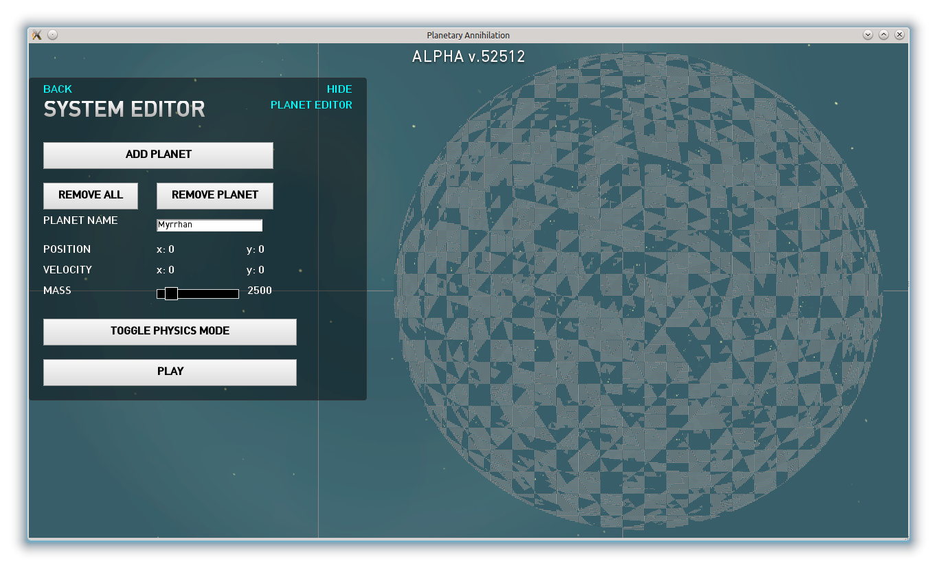Click REMOVE ALL to clear planets
The height and width of the screenshot is (568, 937).
[x=91, y=196]
